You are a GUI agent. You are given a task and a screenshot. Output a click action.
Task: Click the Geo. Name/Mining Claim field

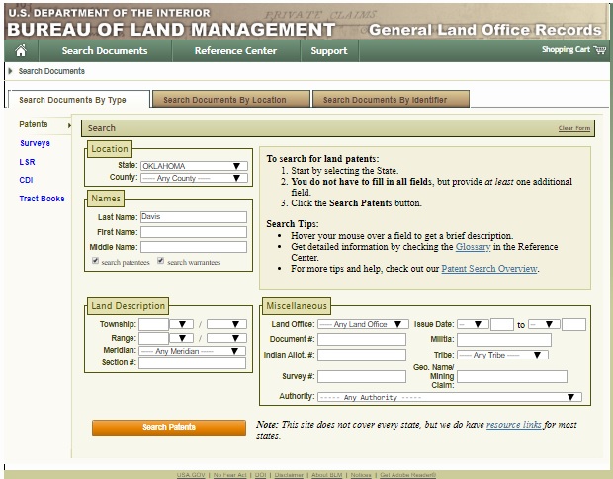pyautogui.click(x=512, y=376)
